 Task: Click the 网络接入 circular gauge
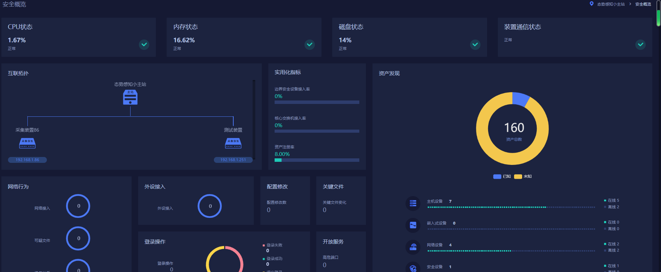pos(78,206)
